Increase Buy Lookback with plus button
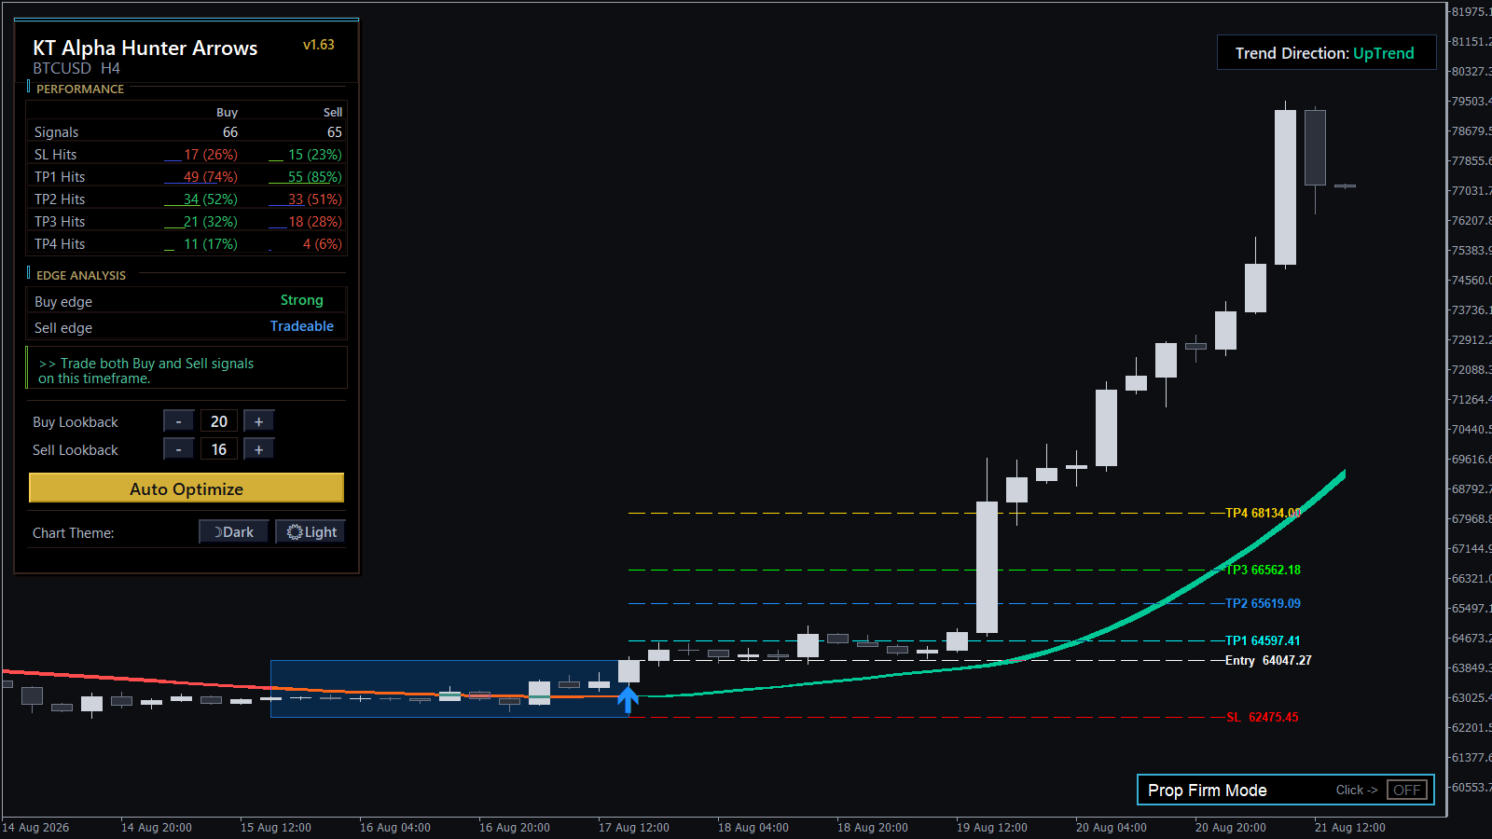 coord(259,421)
